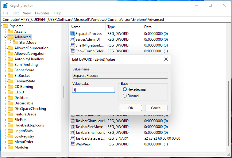The image size is (232, 158).
Task: Select the TaskbarGlomLevel value icon
Action: click(72, 121)
